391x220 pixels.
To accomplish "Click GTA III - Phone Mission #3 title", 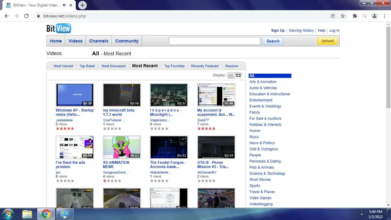I will pos(213,165).
